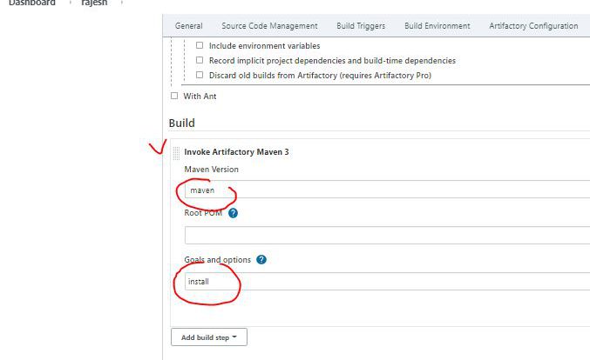Open help for Root POM field
The width and height of the screenshot is (590, 360).
tap(233, 213)
